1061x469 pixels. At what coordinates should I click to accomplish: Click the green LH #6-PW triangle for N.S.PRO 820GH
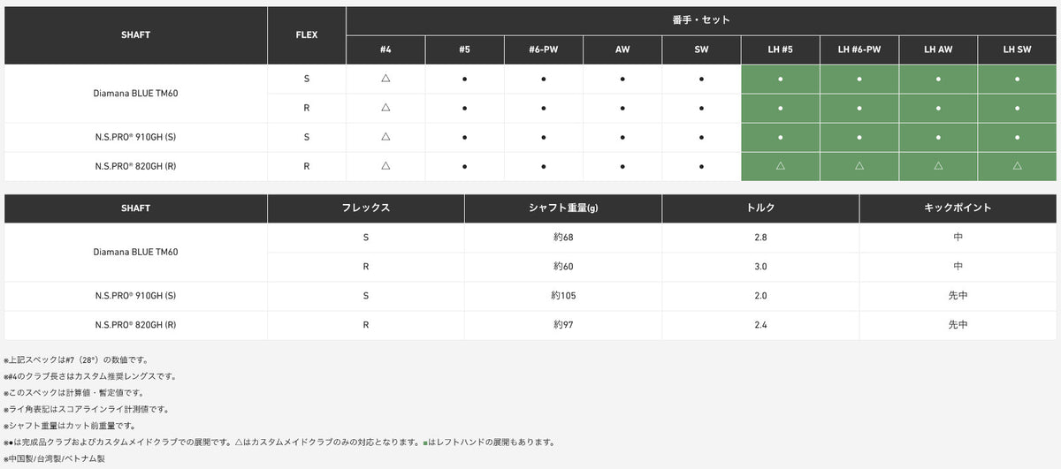pos(859,166)
